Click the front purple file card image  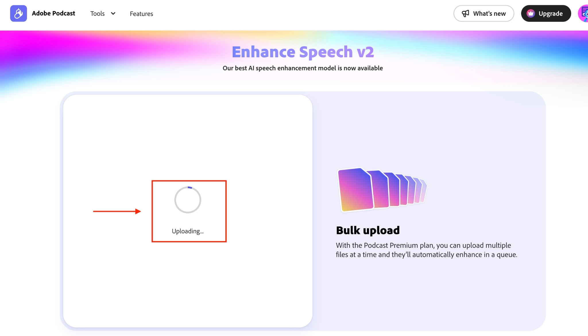[355, 190]
